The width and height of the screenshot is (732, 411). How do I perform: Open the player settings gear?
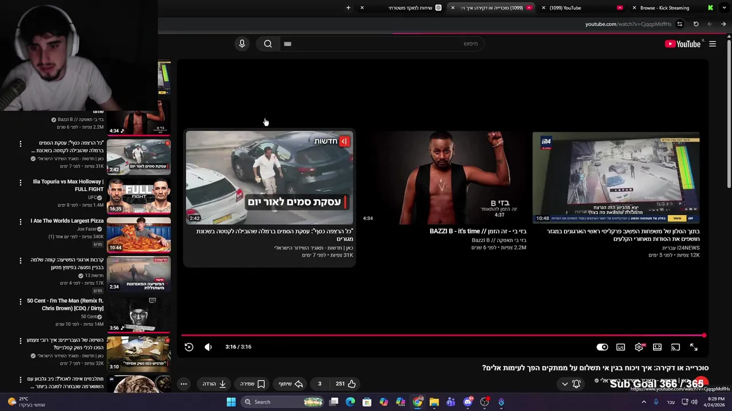pos(639,347)
